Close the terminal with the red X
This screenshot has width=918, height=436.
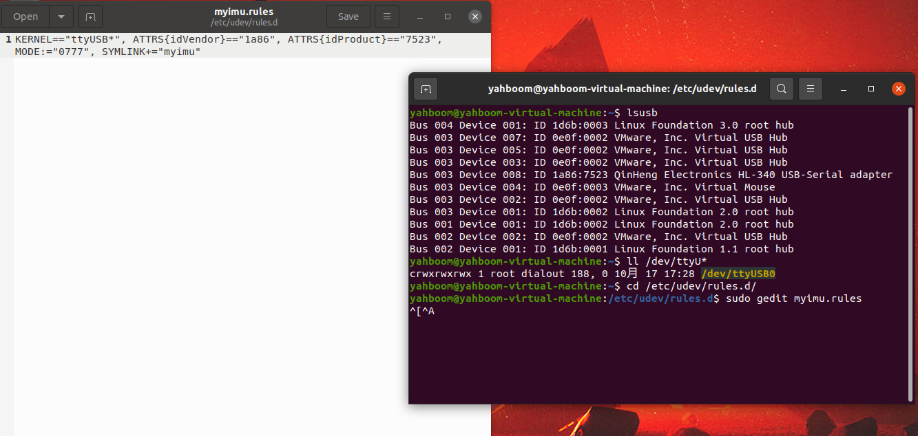point(898,89)
